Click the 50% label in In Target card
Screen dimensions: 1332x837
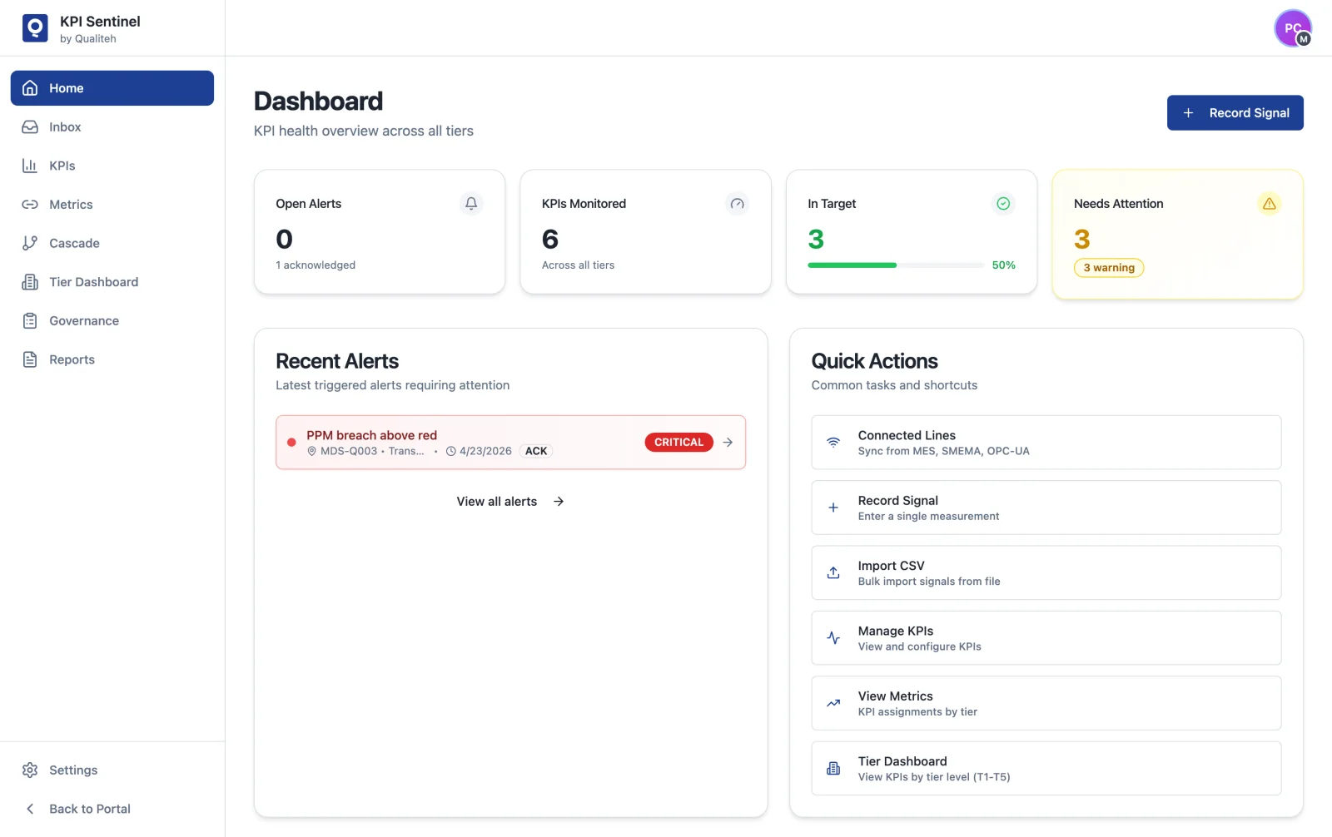1003,265
